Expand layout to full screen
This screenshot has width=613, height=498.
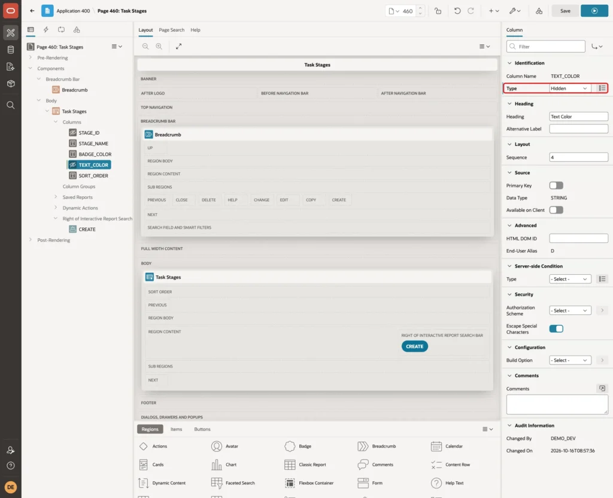tap(178, 46)
